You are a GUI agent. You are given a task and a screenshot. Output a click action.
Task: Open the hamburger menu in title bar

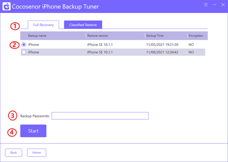206,5
